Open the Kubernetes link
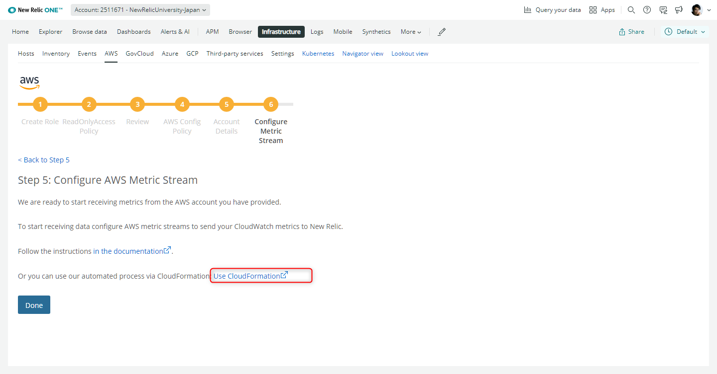 [x=318, y=54]
